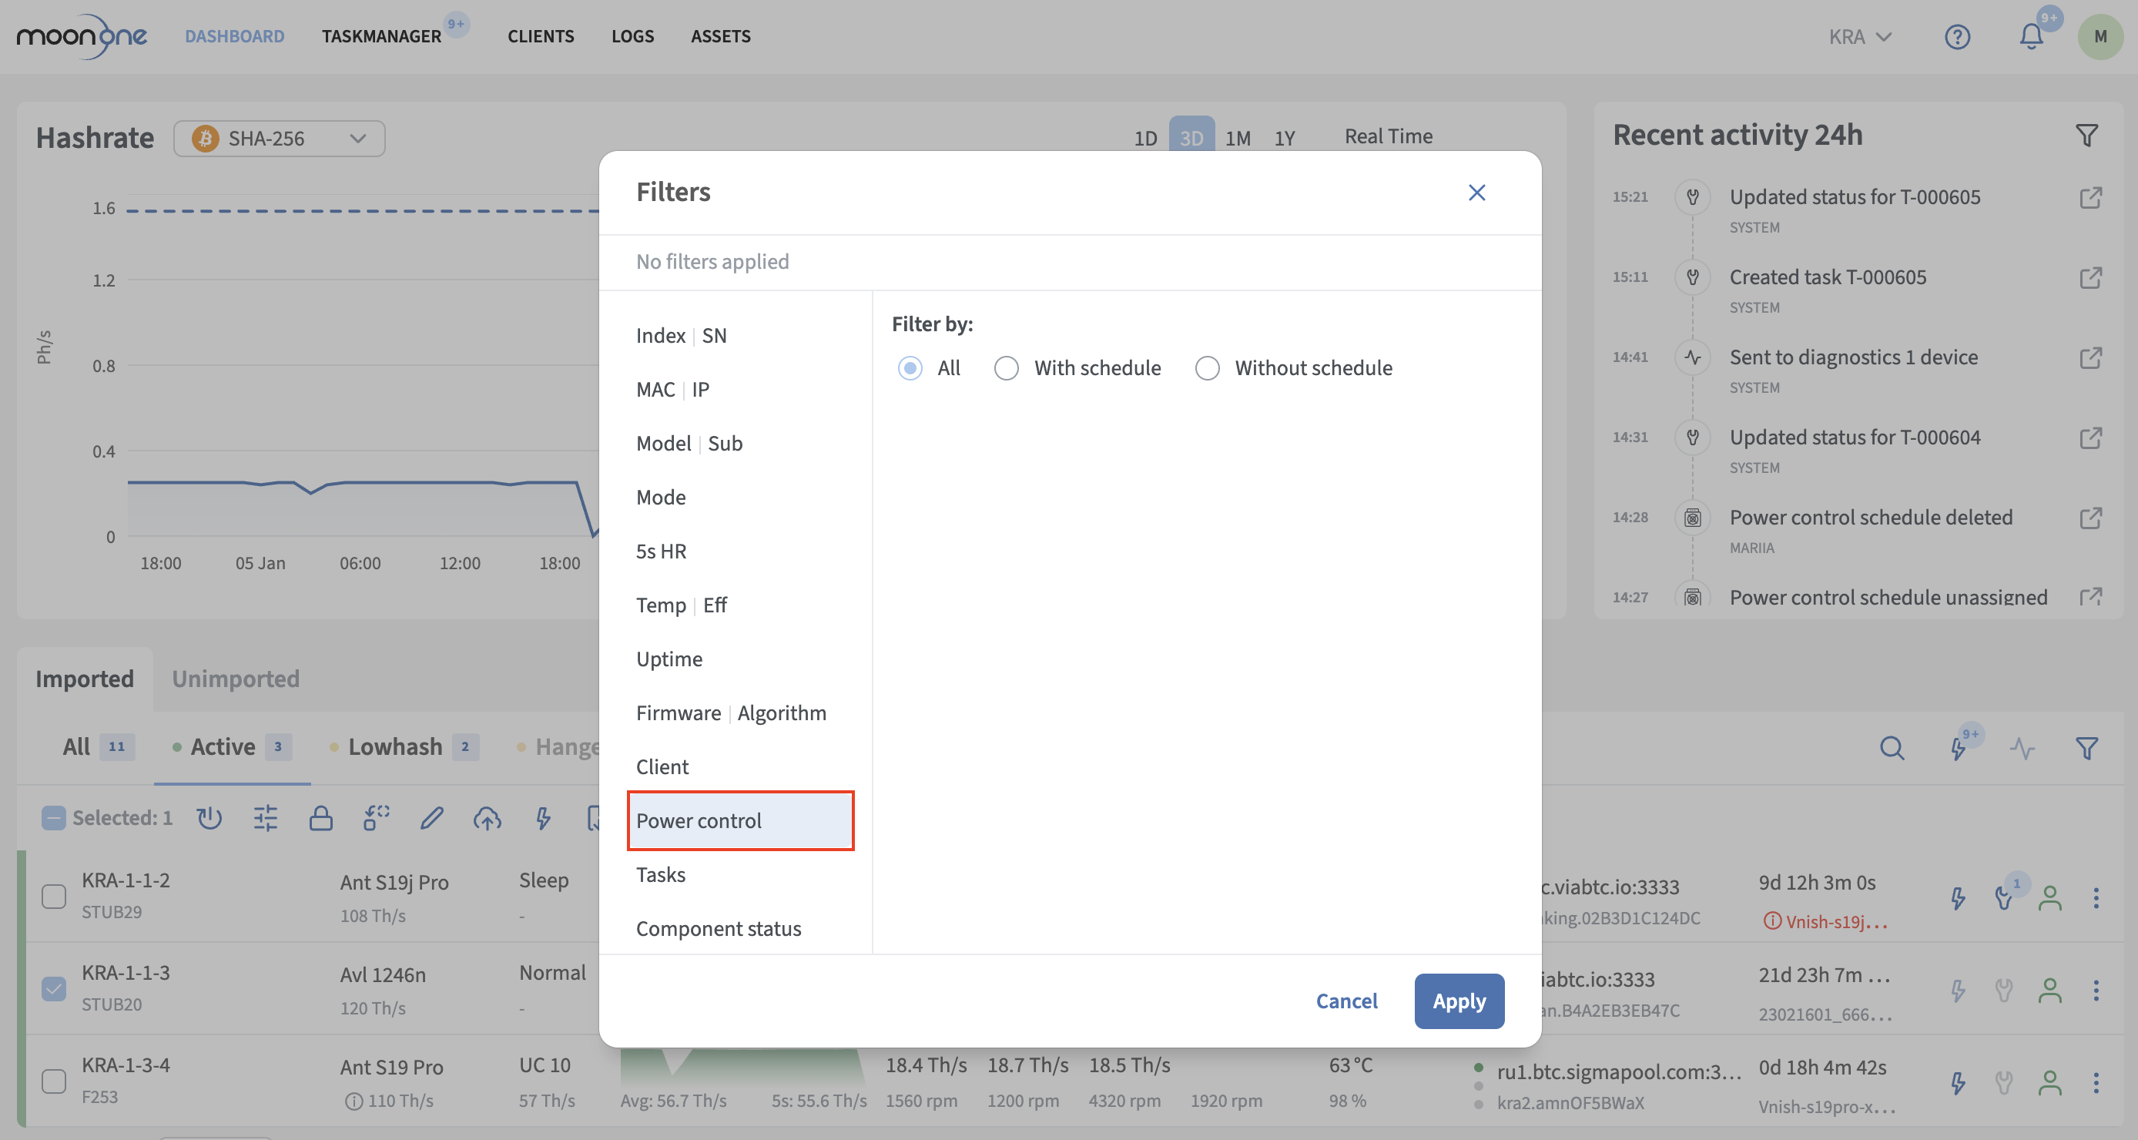
Task: Click the notifications bell icon
Action: point(2031,36)
